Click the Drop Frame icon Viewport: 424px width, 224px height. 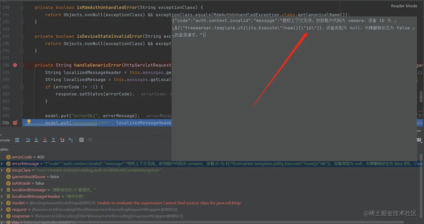click(62, 140)
